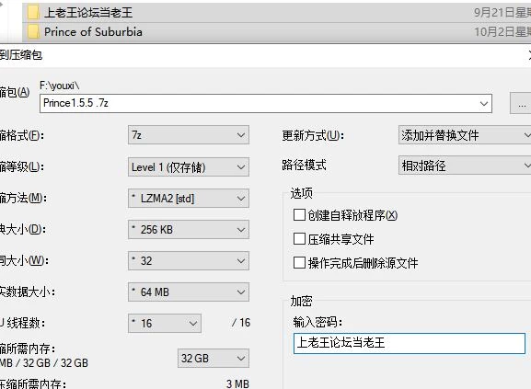Click archive name field Prince1.5.5 .7z
The height and width of the screenshot is (389, 531).
[x=266, y=104]
